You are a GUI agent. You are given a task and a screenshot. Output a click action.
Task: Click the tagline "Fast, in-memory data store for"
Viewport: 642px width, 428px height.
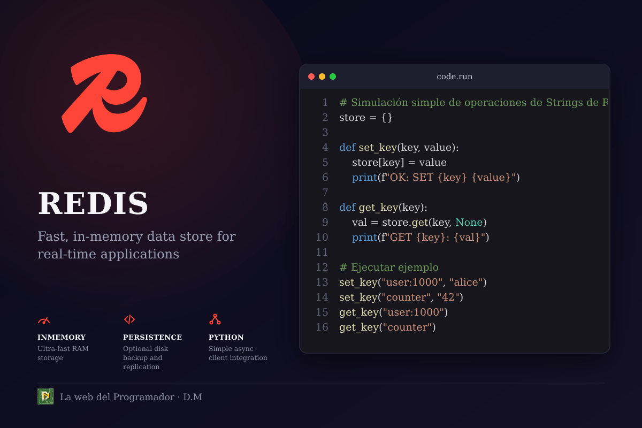[x=136, y=236]
